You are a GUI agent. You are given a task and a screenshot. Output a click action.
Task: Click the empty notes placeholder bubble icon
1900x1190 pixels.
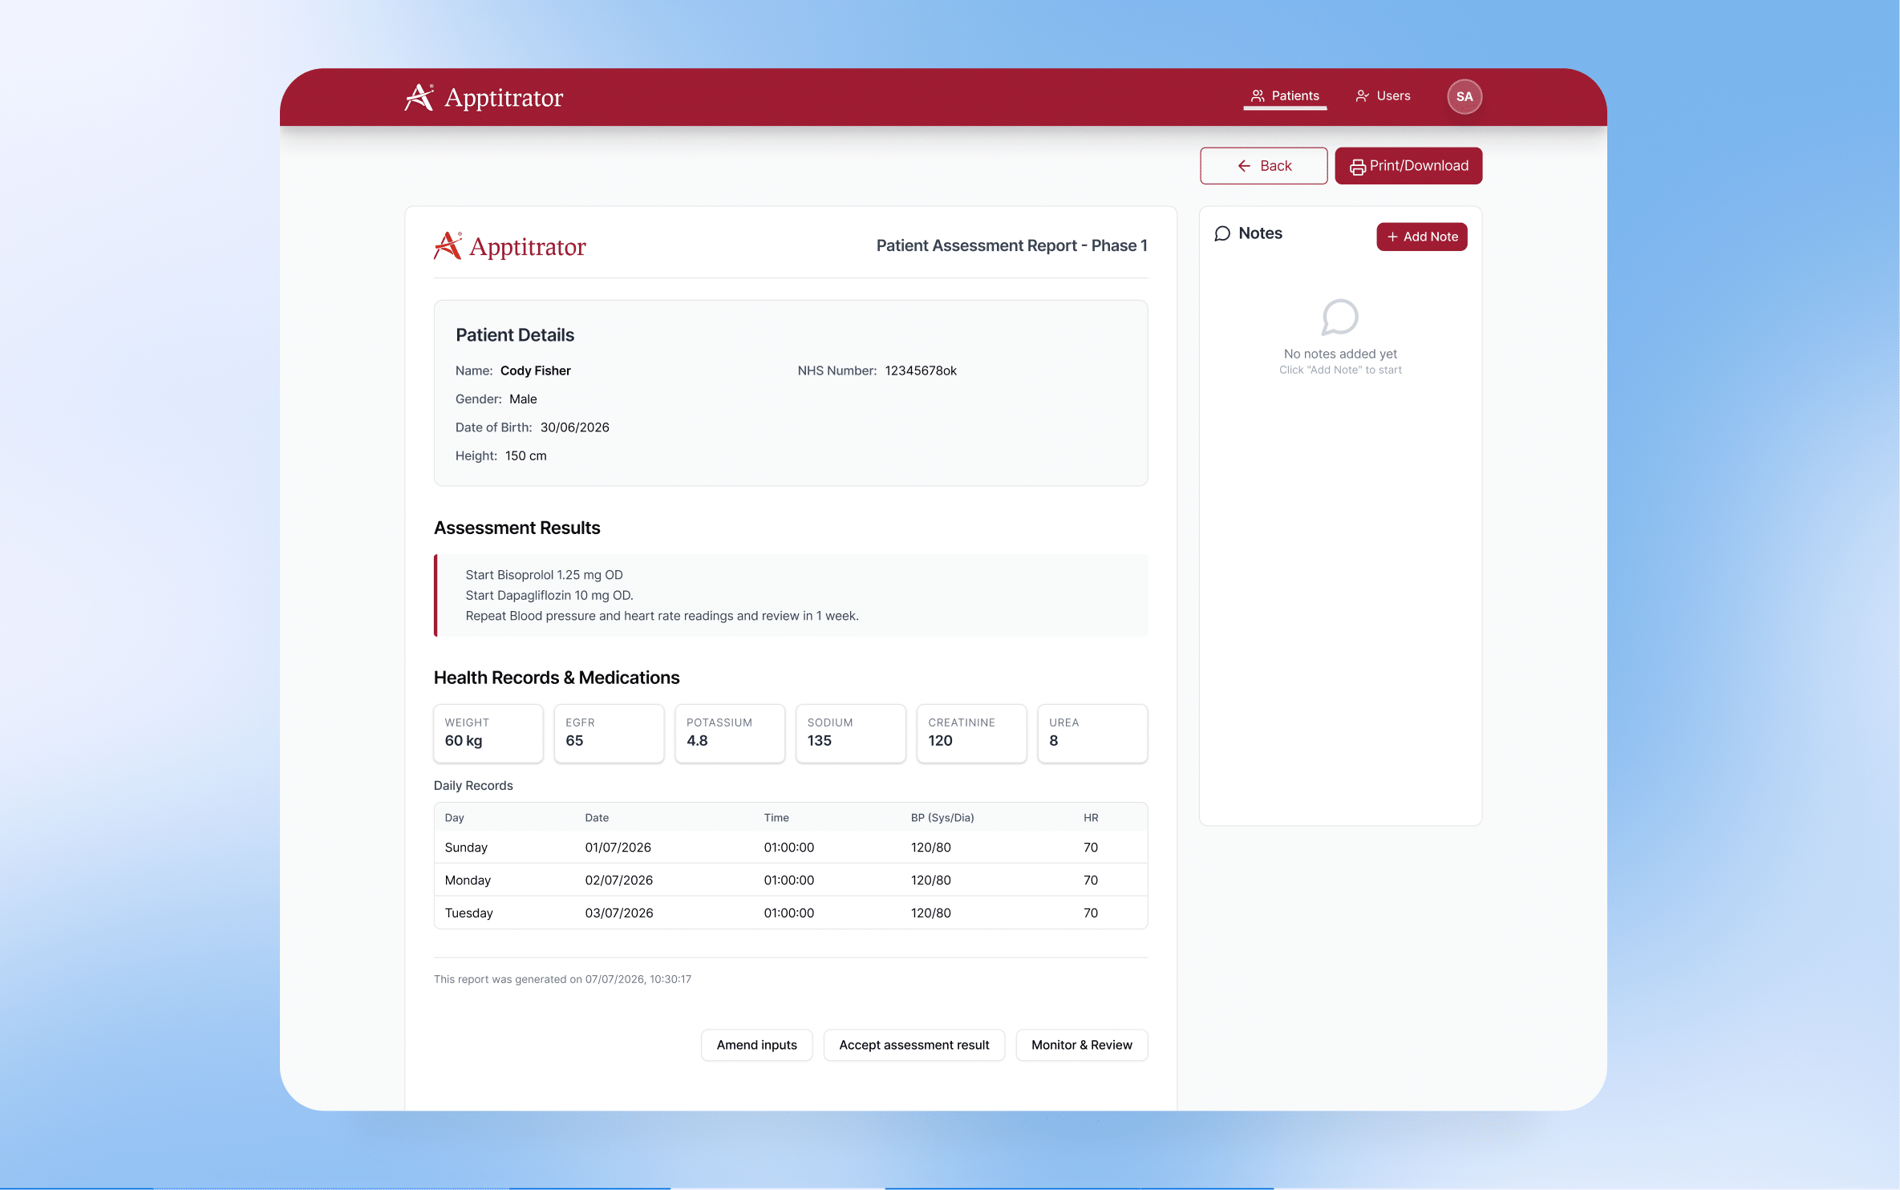(1339, 318)
